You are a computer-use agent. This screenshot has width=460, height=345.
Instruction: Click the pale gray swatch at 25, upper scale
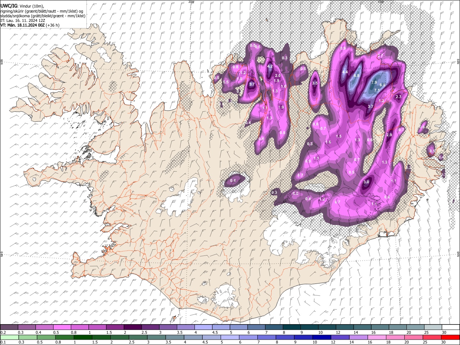pos(433,327)
